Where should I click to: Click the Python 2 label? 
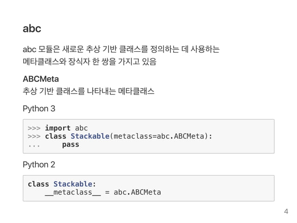[39, 164]
